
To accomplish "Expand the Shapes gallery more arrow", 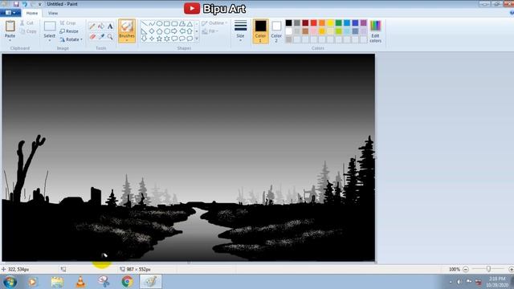I will [197, 39].
